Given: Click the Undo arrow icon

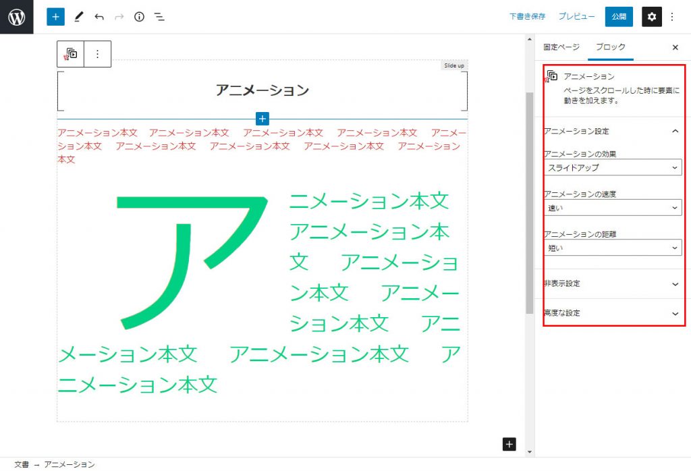Looking at the screenshot, I should coord(99,17).
